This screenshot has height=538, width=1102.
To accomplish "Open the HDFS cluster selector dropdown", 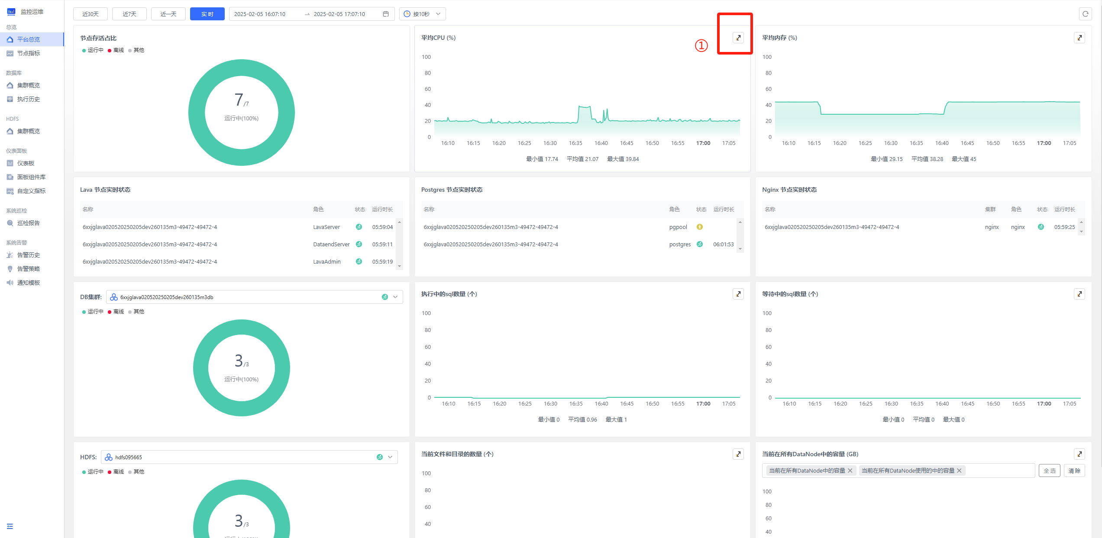I will (x=249, y=457).
